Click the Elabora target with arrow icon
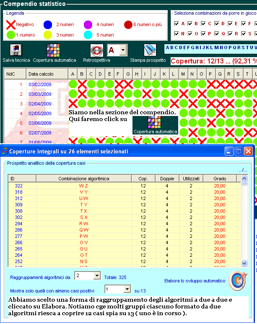Image resolution: width=257 pixels, height=324 pixels. [x=238, y=281]
